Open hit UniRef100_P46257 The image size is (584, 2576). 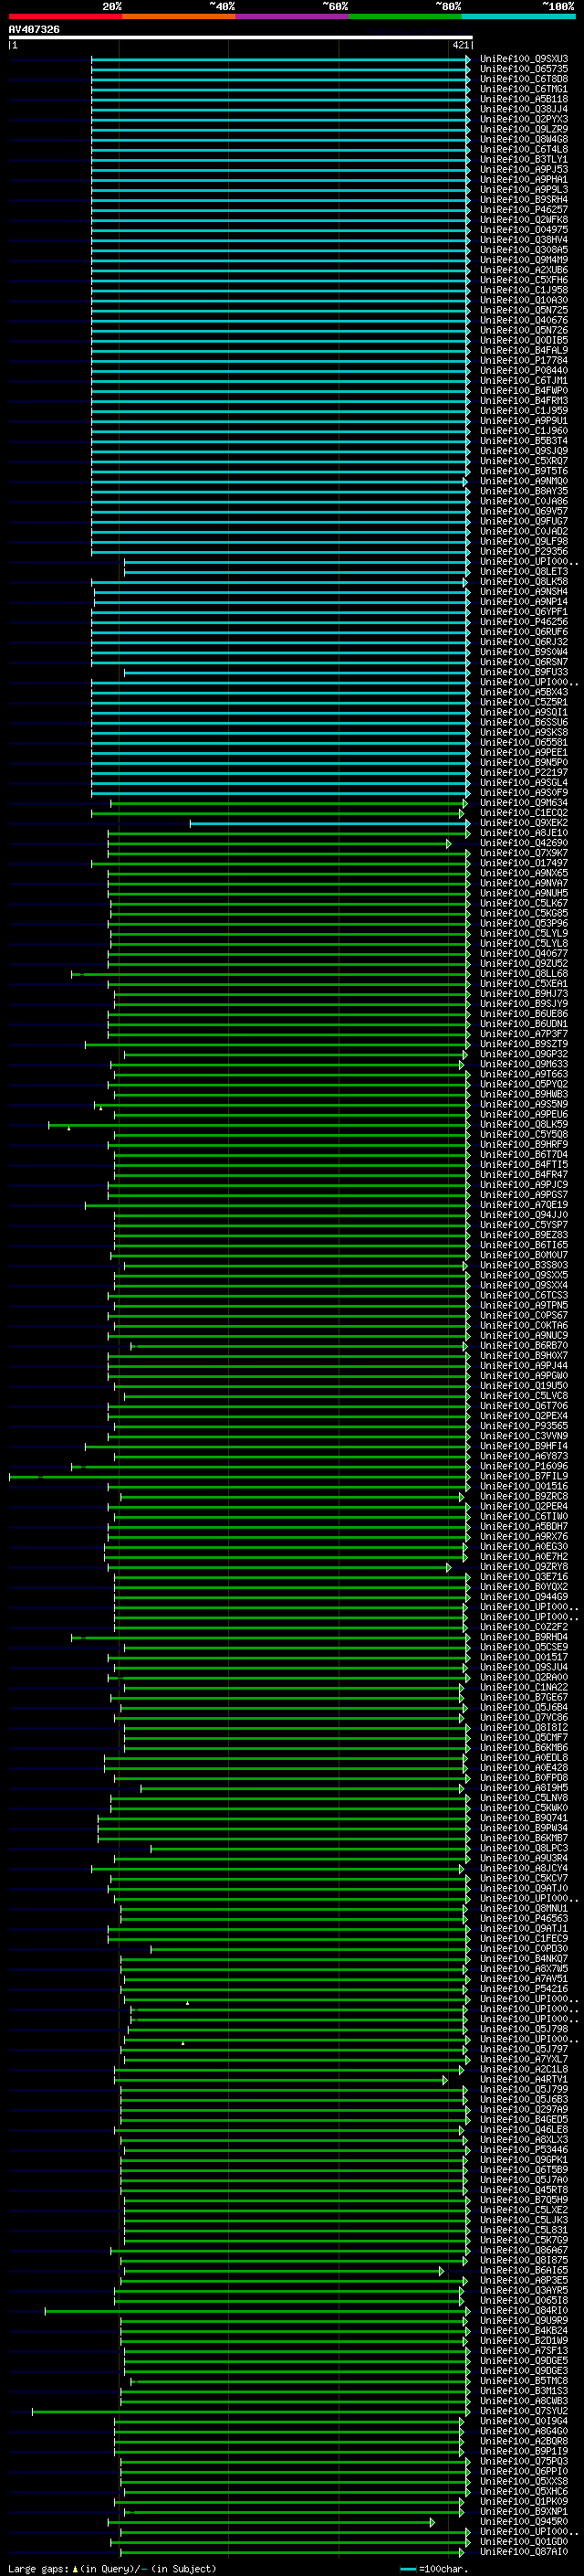tap(524, 210)
